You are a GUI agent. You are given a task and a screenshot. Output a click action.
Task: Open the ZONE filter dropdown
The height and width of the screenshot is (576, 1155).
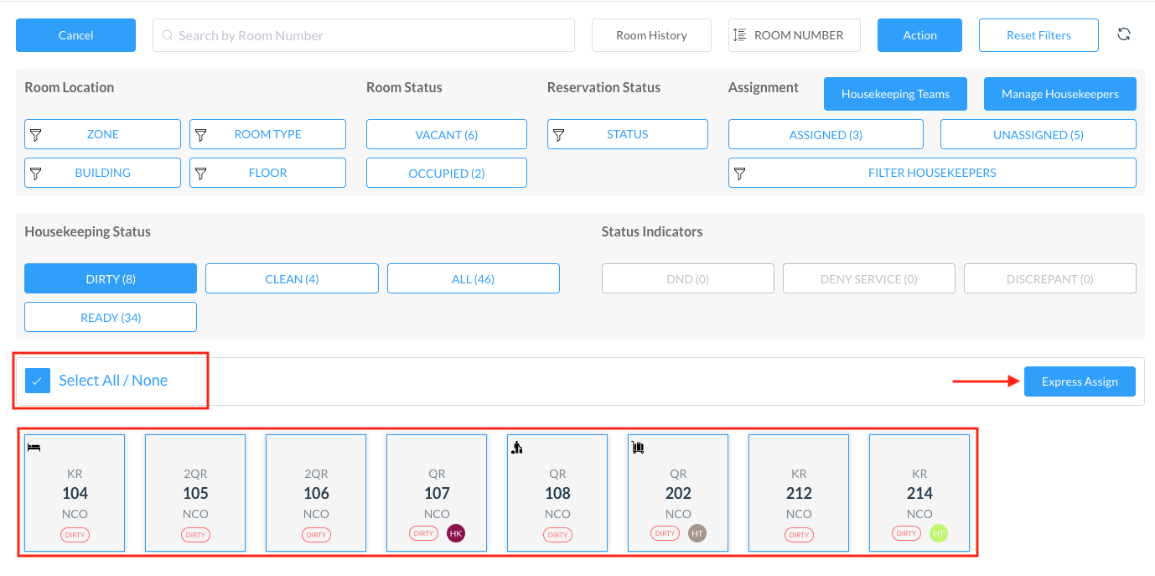pos(102,134)
